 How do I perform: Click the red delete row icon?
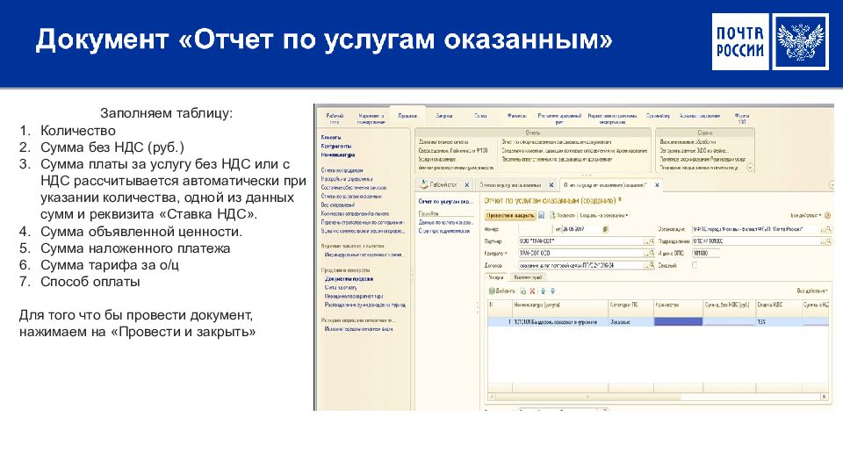pos(532,291)
